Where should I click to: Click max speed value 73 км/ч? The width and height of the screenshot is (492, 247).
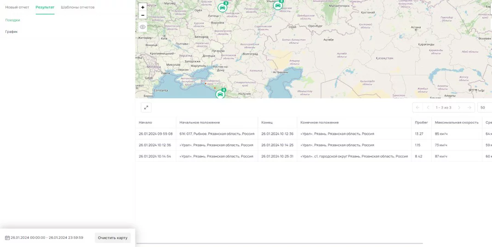[441, 145]
